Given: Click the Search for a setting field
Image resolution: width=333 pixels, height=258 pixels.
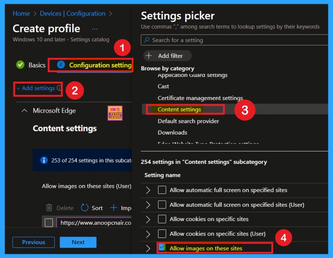Looking at the screenshot, I should point(234,40).
